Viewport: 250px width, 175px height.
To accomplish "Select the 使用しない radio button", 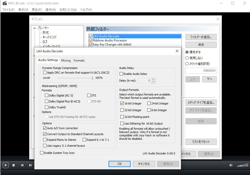I will pos(187,58).
